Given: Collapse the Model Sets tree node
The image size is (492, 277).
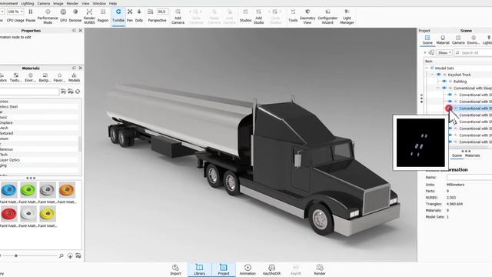Looking at the screenshot, I should pos(427,68).
